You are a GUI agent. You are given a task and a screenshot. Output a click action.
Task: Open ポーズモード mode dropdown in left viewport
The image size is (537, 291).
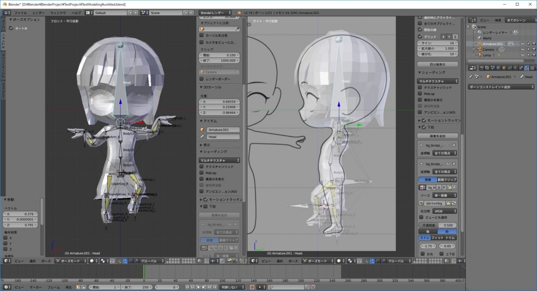pos(71,261)
